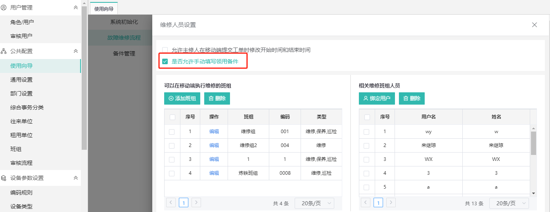550x212 pixels.
Task: Toggle select-all checkbox in the 用户名 table header
Action: coord(367,117)
